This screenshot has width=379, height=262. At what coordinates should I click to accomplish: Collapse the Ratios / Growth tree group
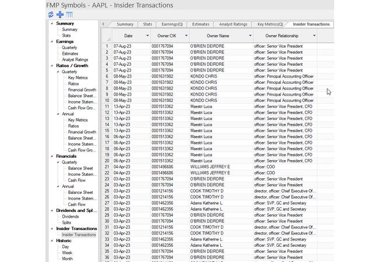[x=52, y=66]
